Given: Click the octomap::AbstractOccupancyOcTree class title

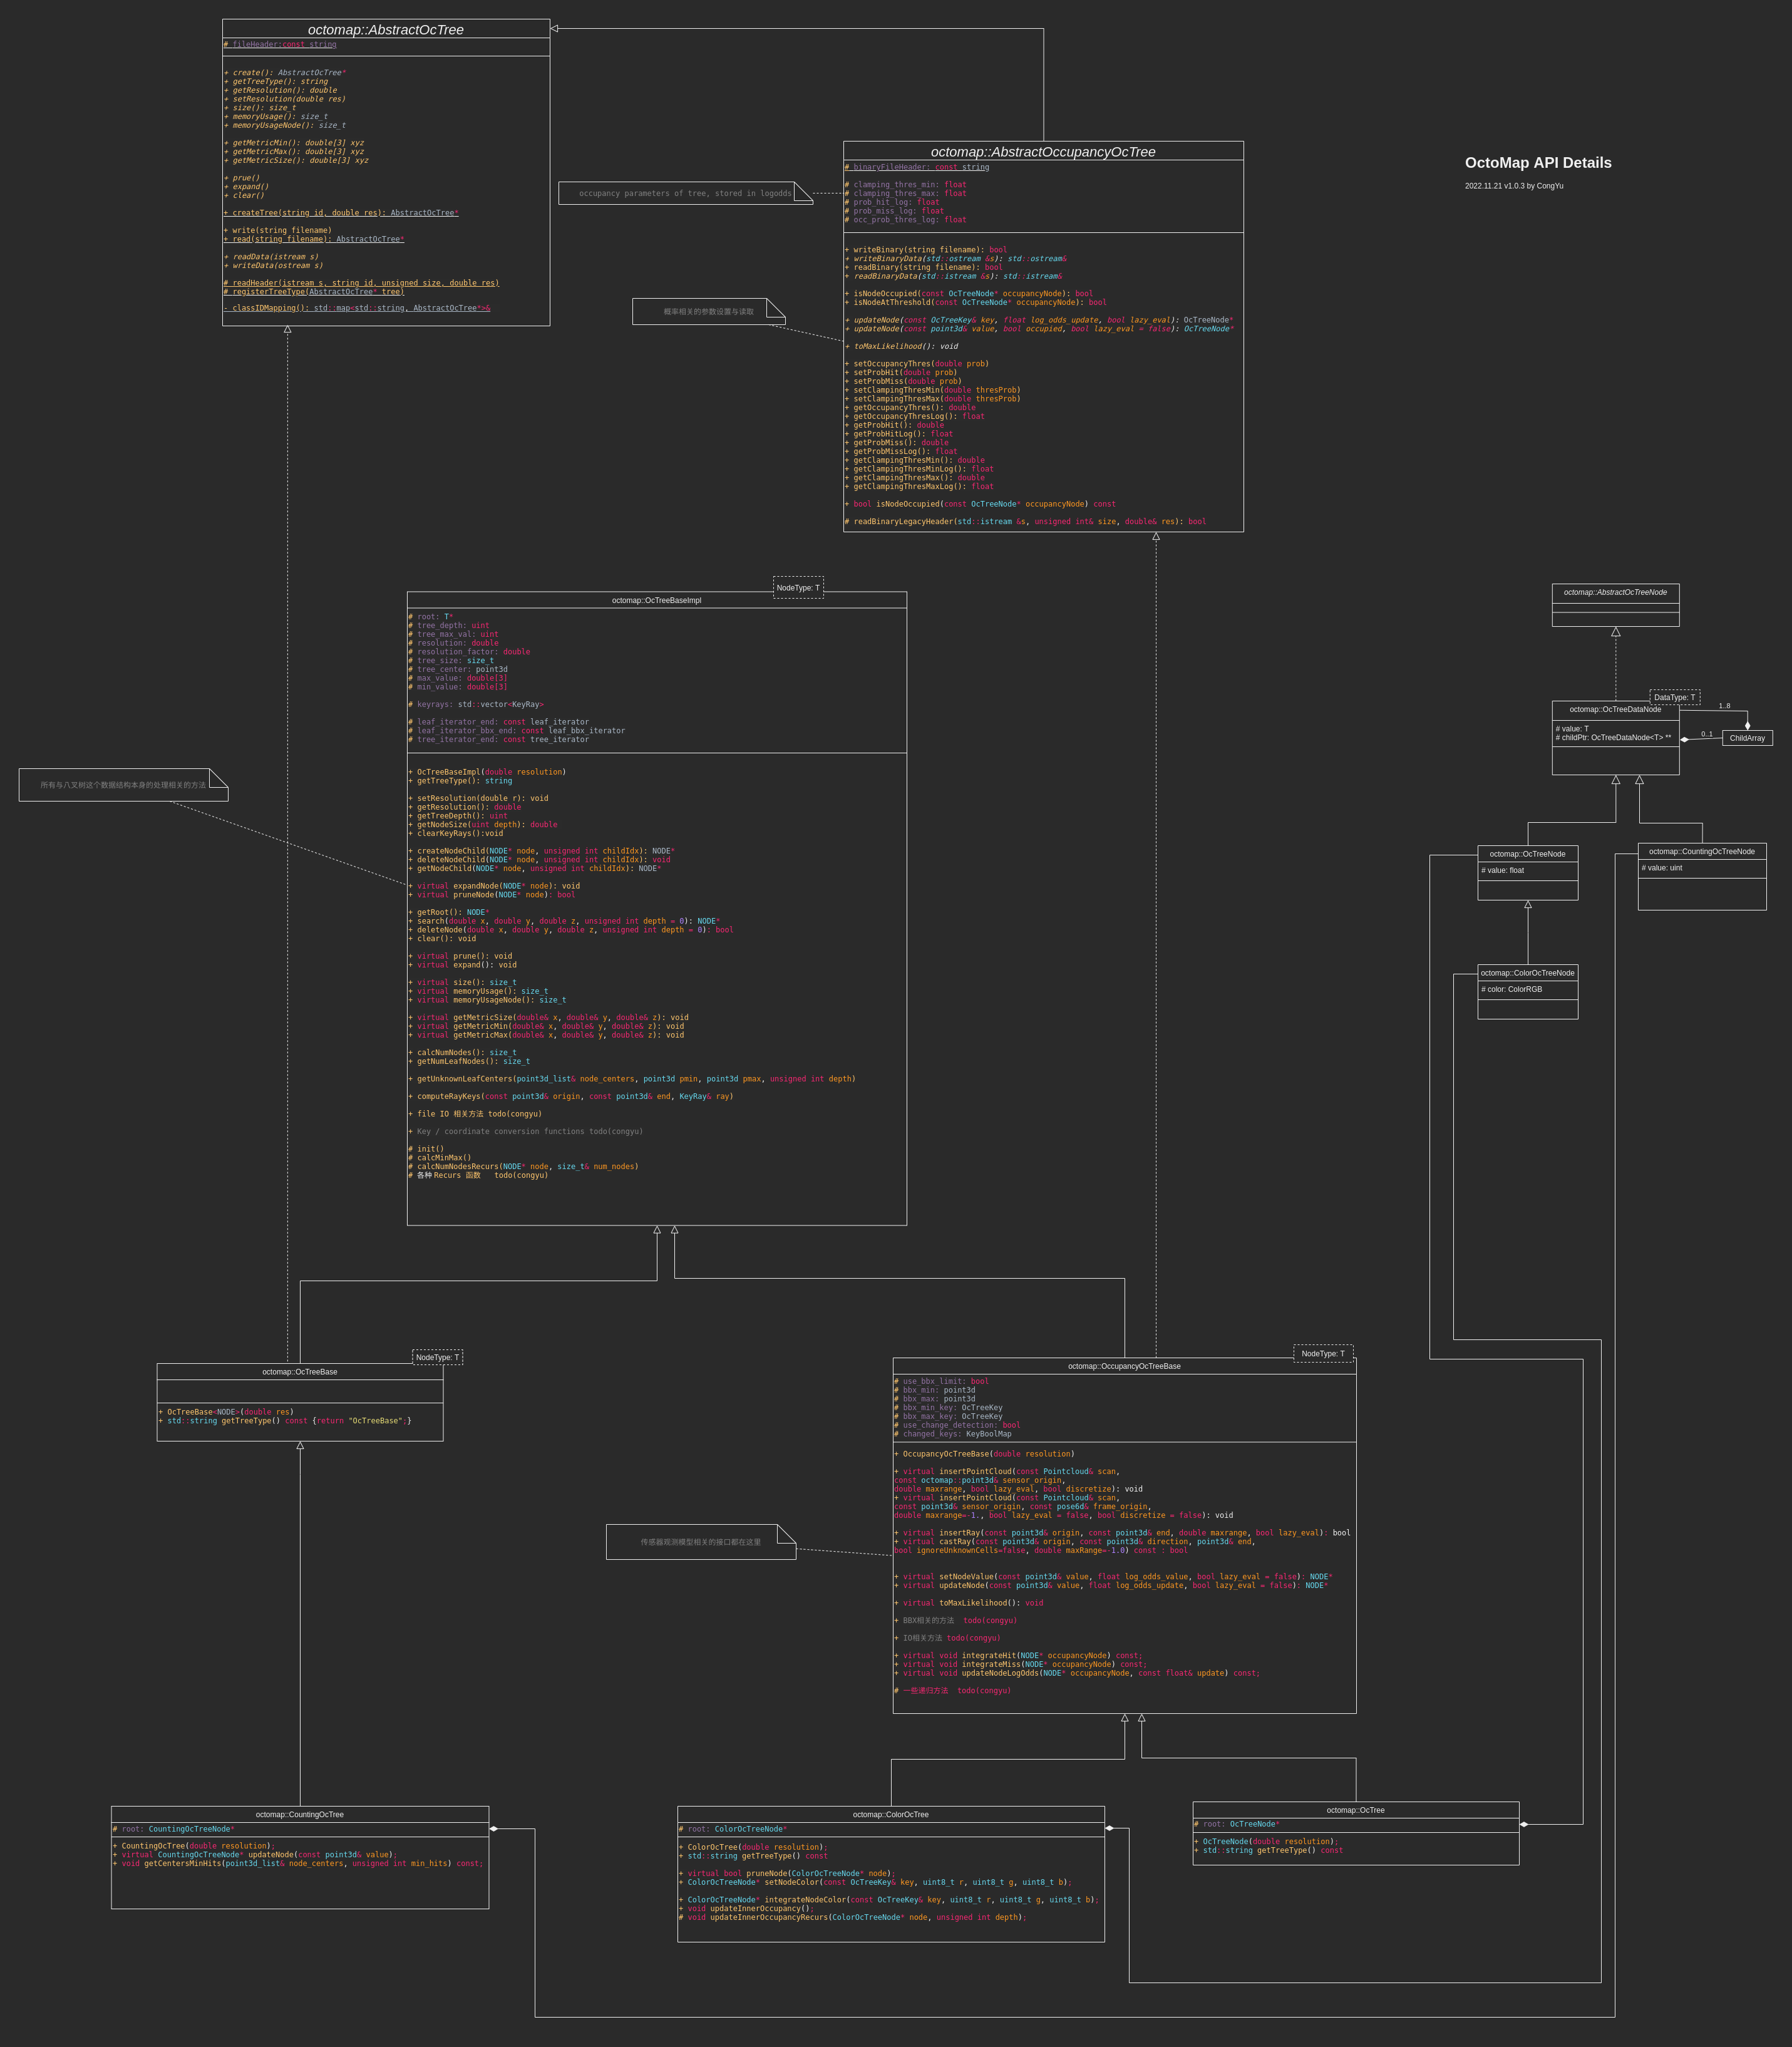Looking at the screenshot, I should coord(1042,152).
